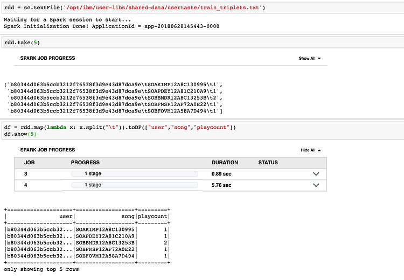This screenshot has width=404, height=280.
Task: Click the 5.76 sec duration
Action: (221, 185)
